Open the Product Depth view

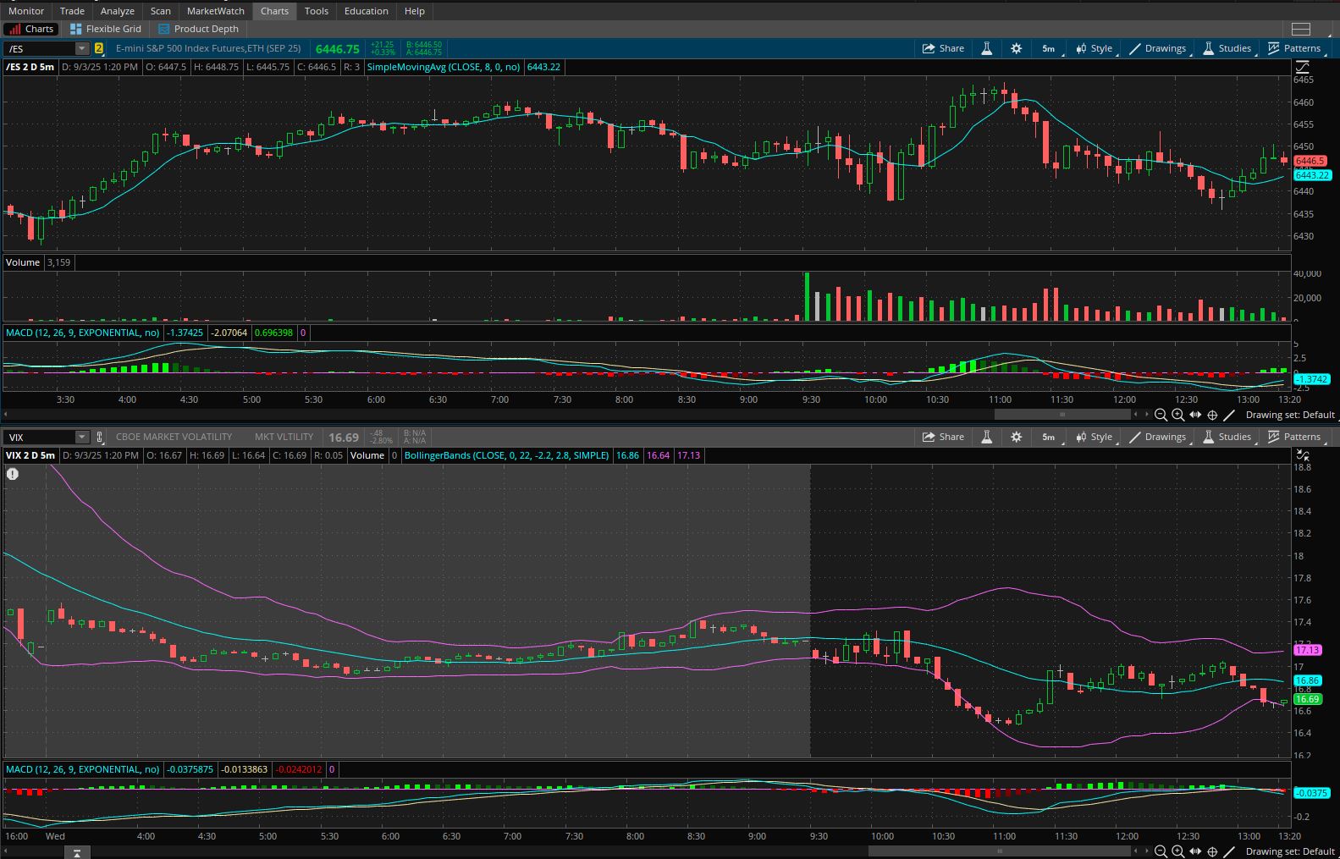click(198, 29)
